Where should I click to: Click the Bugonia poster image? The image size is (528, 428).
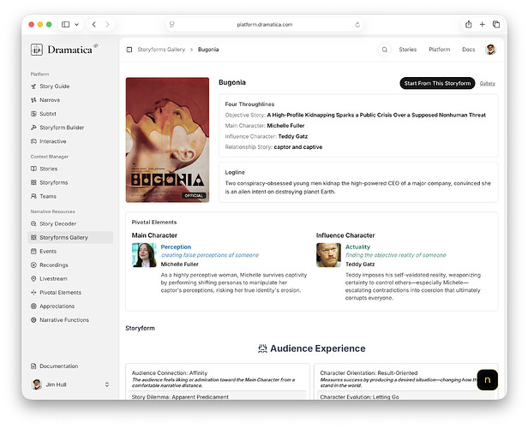[167, 140]
